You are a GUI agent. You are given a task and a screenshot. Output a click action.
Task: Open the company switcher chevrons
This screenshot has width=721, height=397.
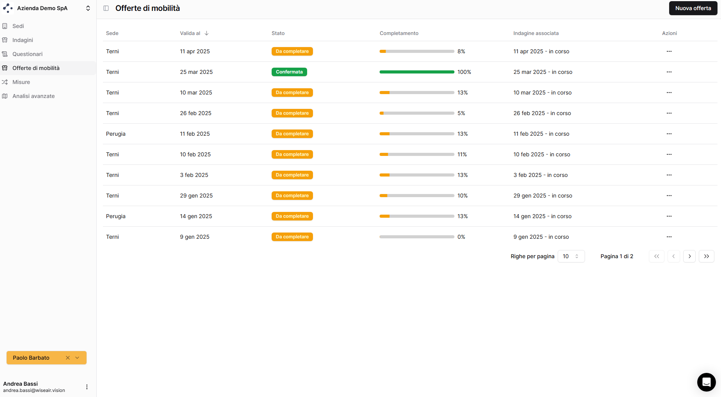(x=88, y=8)
